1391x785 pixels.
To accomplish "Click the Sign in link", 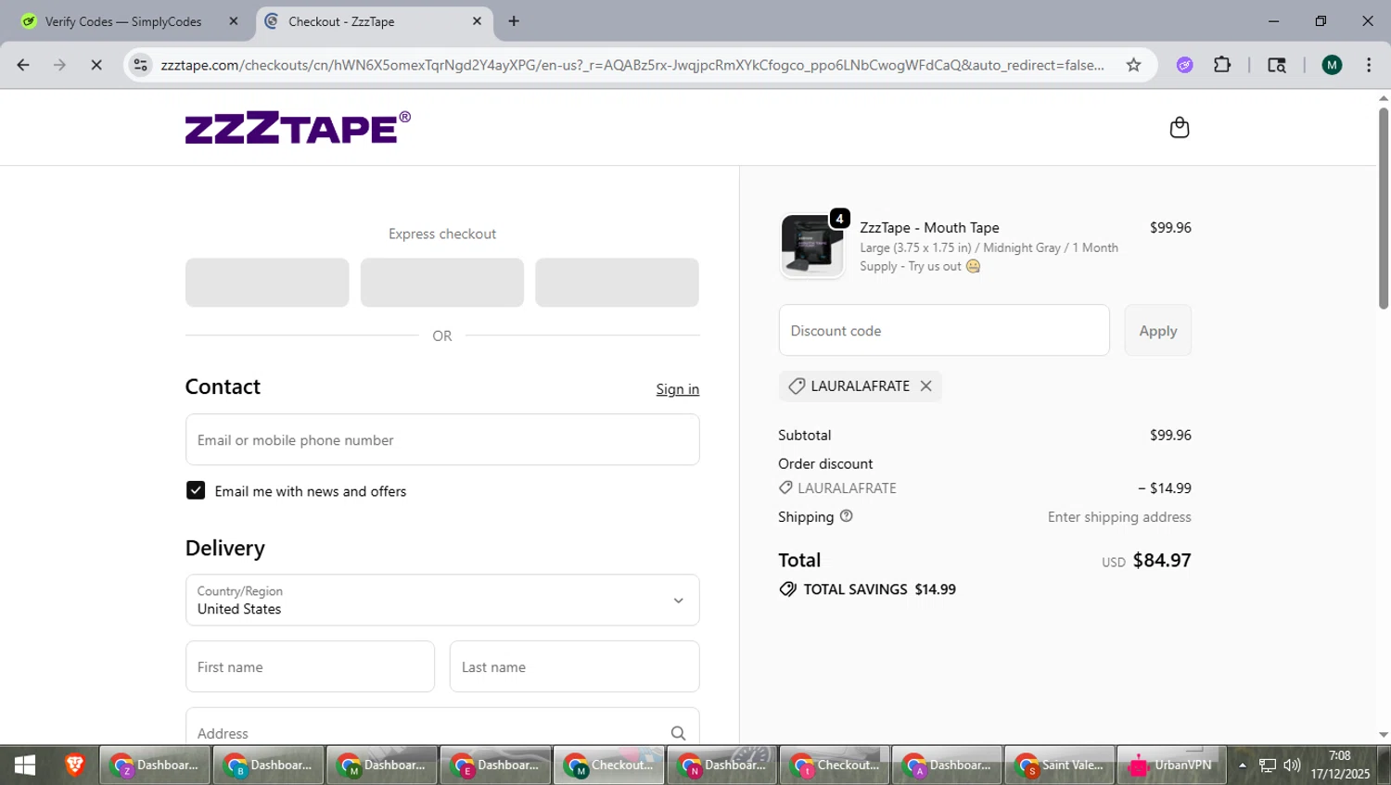I will point(677,389).
